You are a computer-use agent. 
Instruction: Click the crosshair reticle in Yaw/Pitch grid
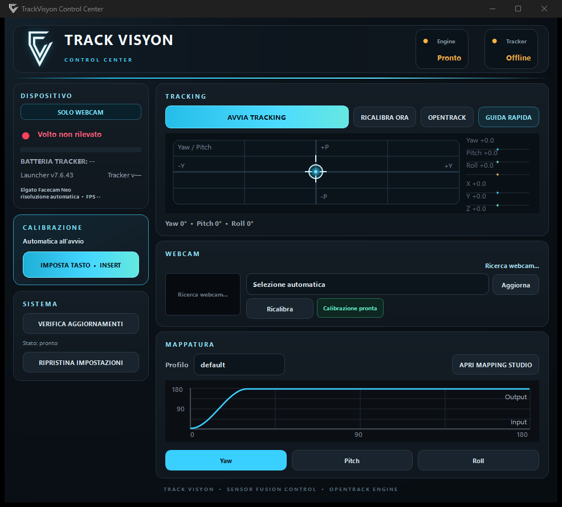[x=315, y=172]
